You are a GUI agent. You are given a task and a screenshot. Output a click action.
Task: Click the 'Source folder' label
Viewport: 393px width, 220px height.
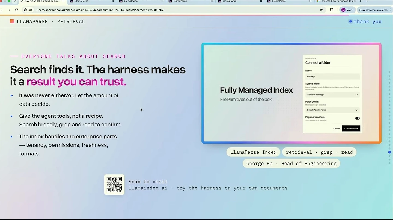[x=312, y=84]
